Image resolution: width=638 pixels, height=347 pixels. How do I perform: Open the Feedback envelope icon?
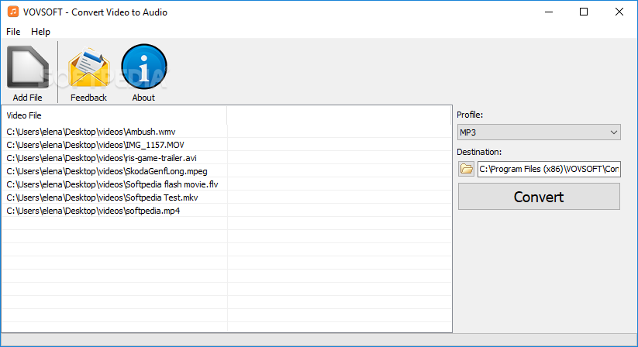tap(88, 67)
